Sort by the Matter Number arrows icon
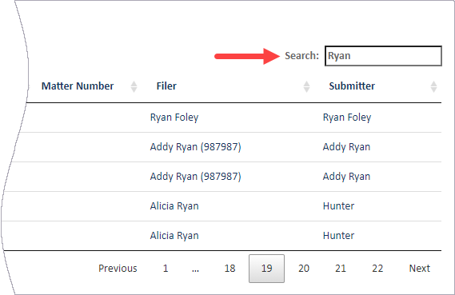Viewport: 455px width, 295px height. [x=134, y=86]
